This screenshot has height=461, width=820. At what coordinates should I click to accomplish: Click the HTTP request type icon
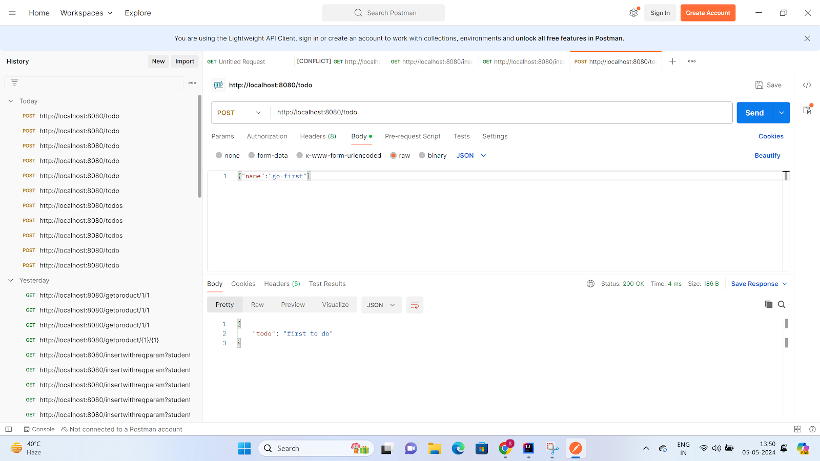(218, 85)
